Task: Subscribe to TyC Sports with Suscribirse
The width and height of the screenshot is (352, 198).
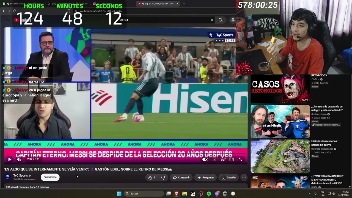Action: (50, 177)
